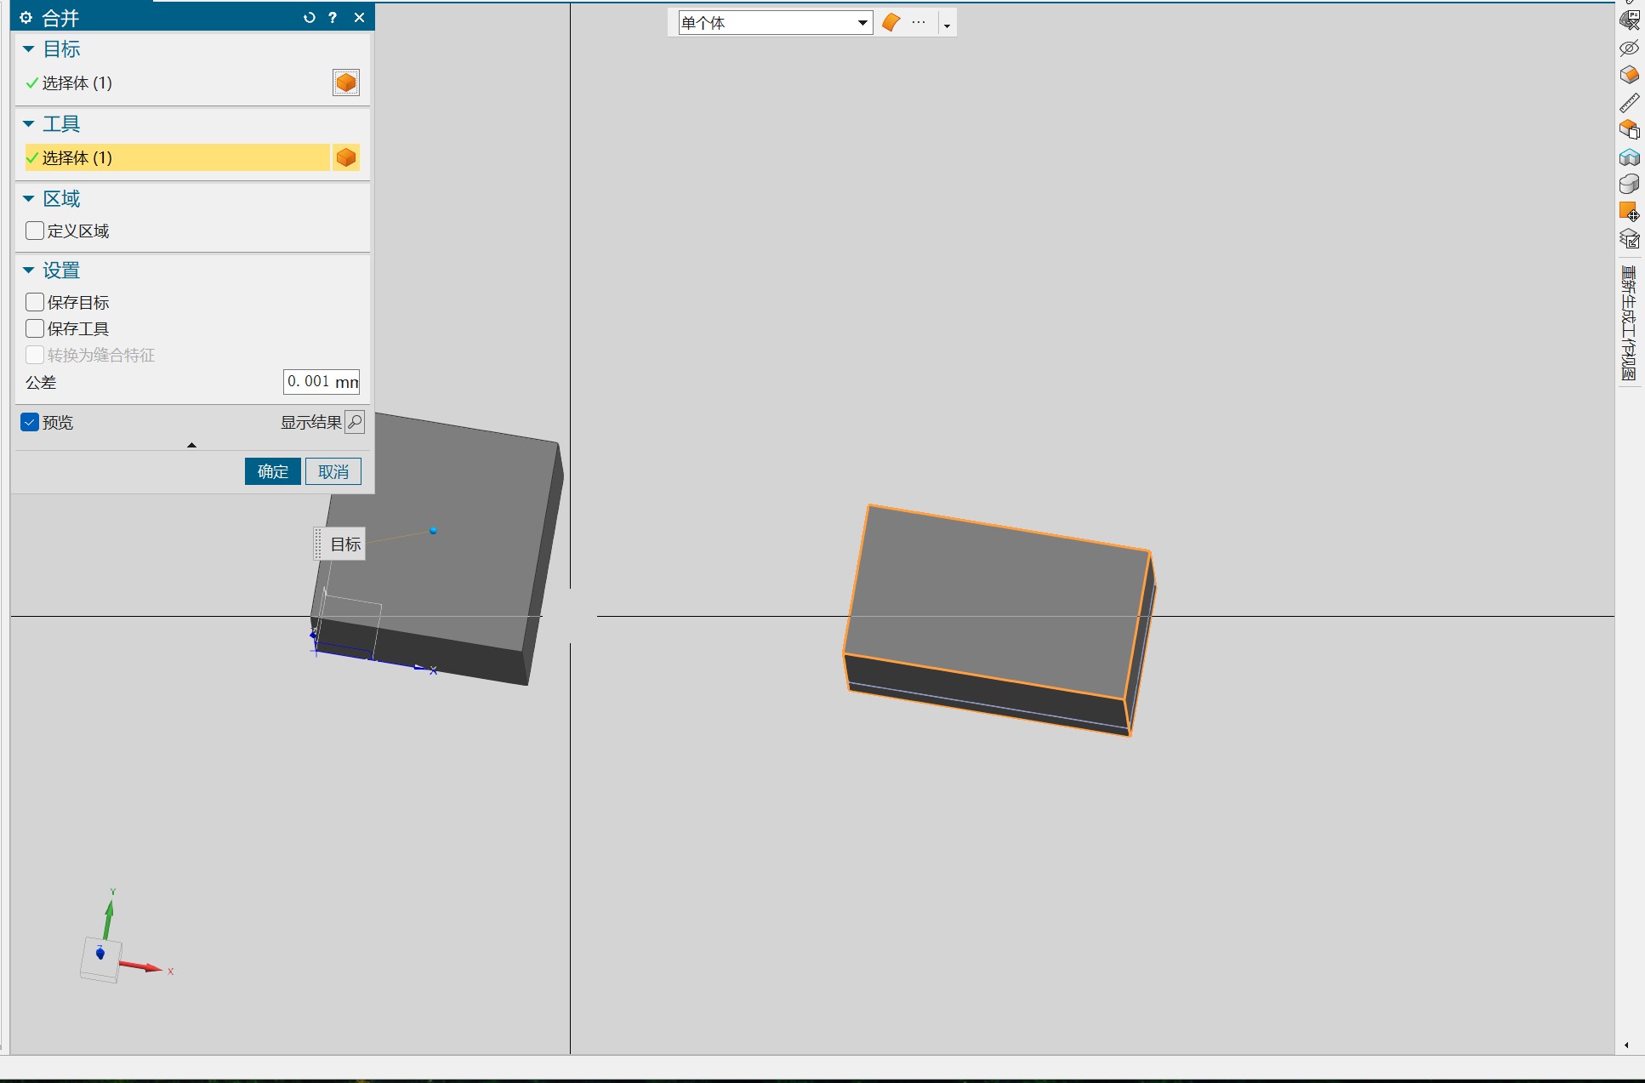Click the orange body select icon under 目标

(x=346, y=83)
